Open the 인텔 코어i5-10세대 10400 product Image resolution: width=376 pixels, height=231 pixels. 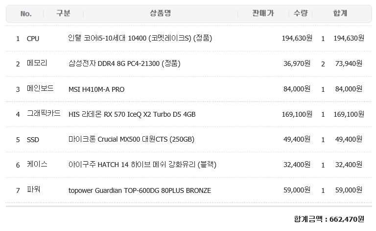click(140, 38)
